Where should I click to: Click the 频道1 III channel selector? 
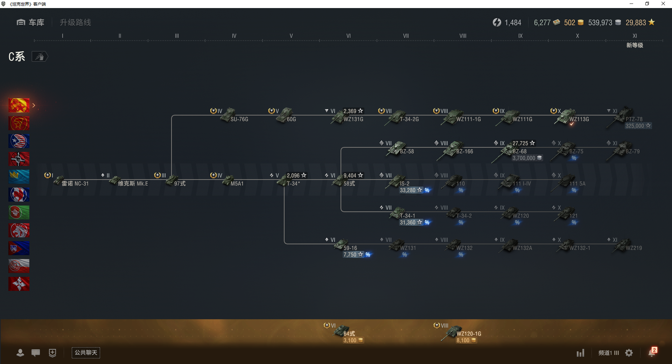point(609,353)
